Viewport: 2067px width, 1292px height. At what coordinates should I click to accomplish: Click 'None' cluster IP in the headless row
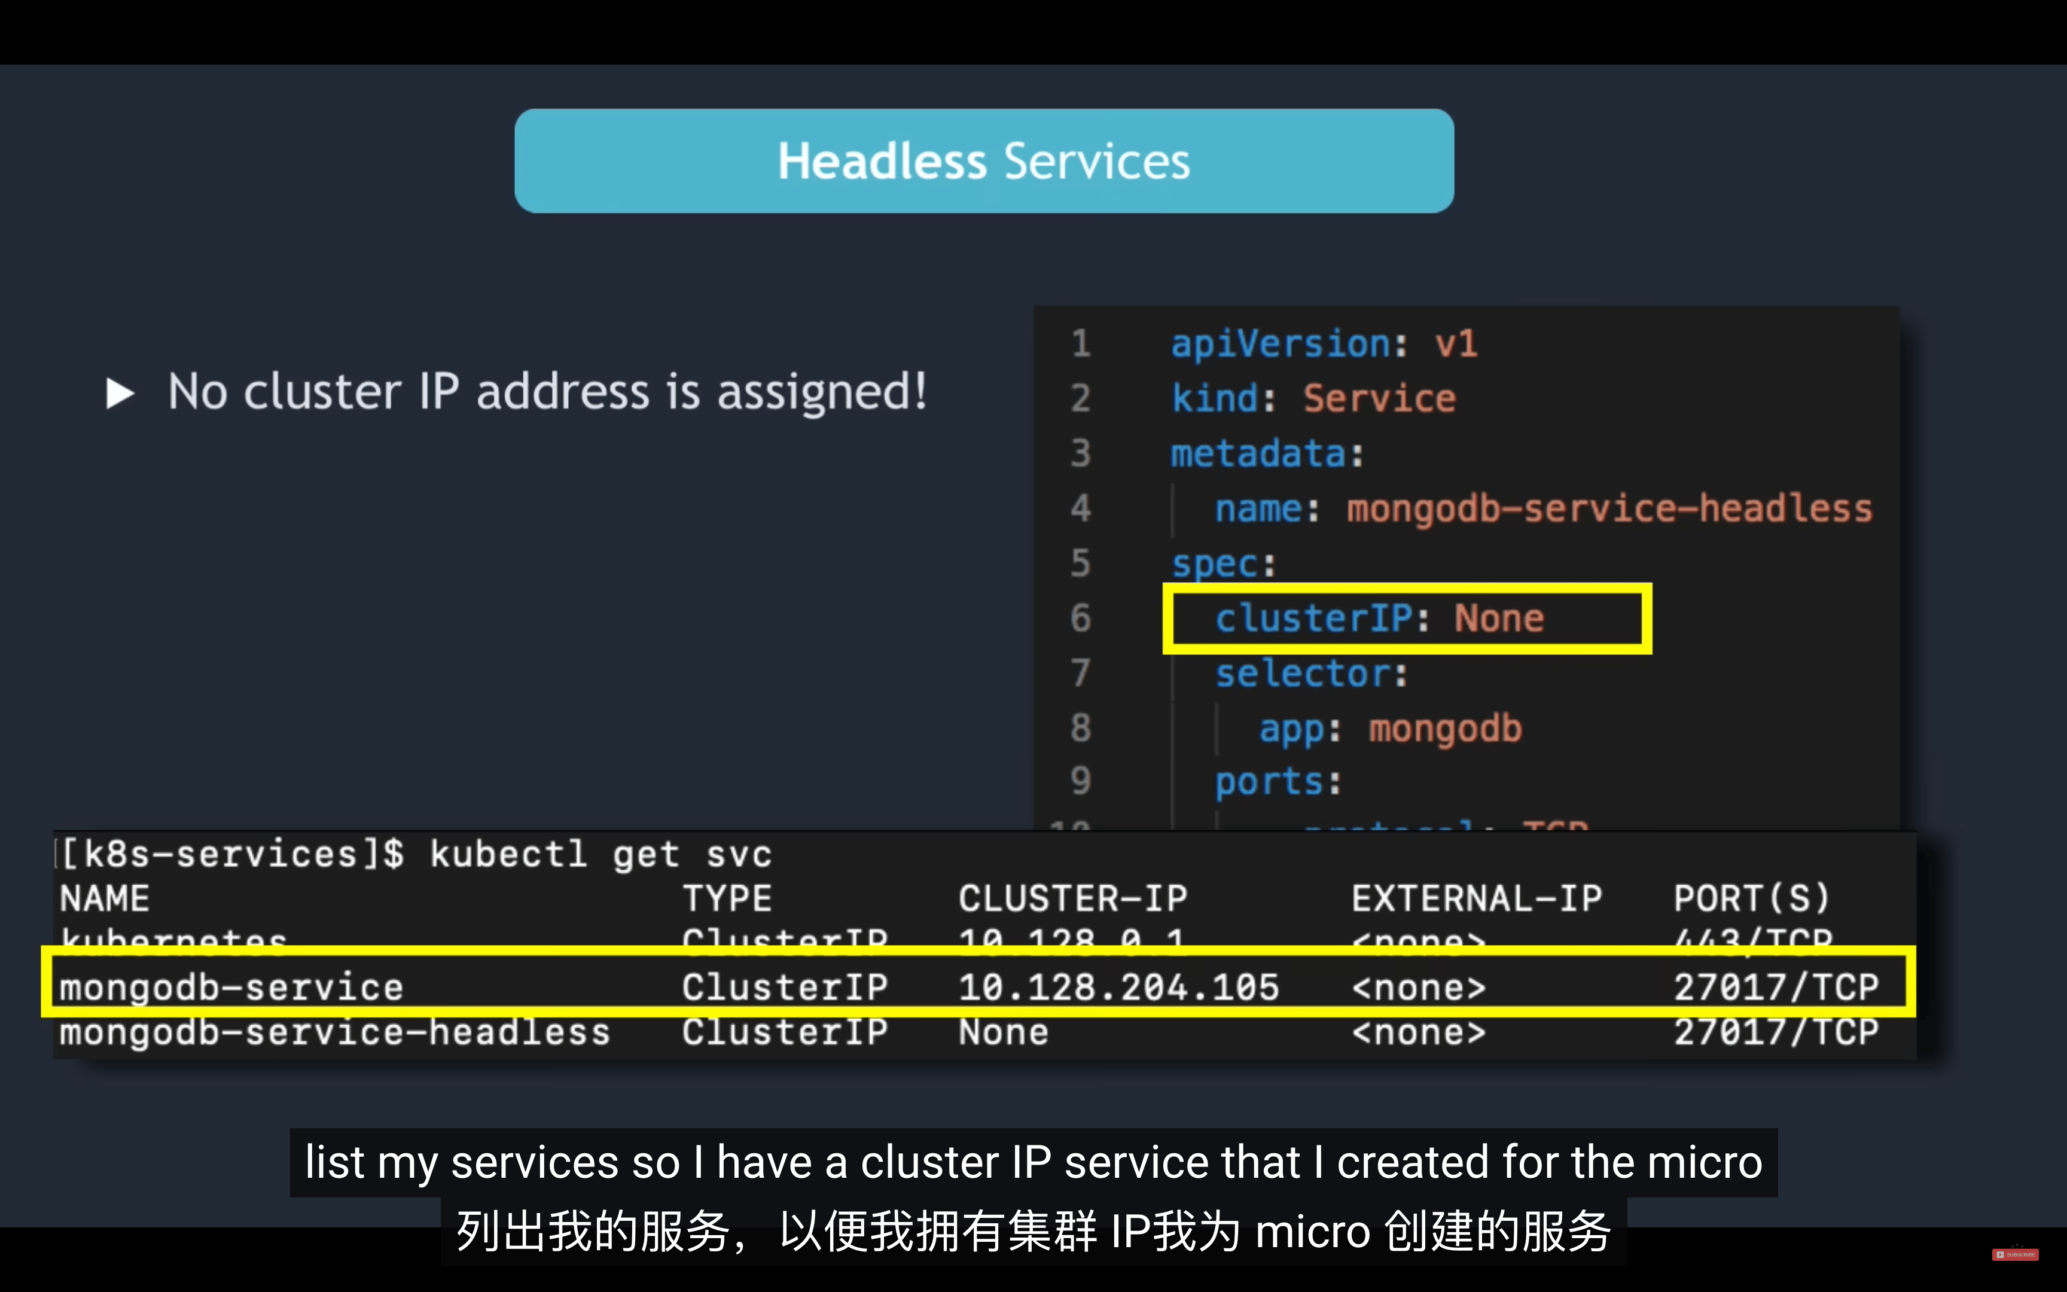(1004, 1032)
